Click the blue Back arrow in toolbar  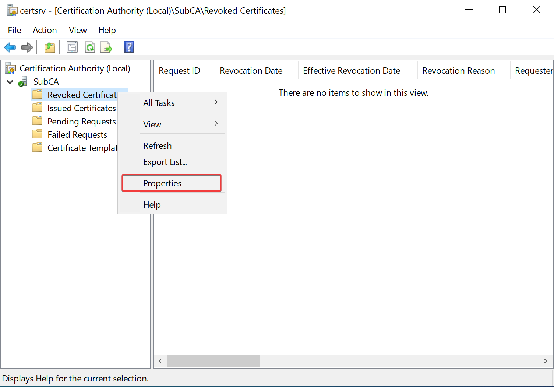point(10,47)
